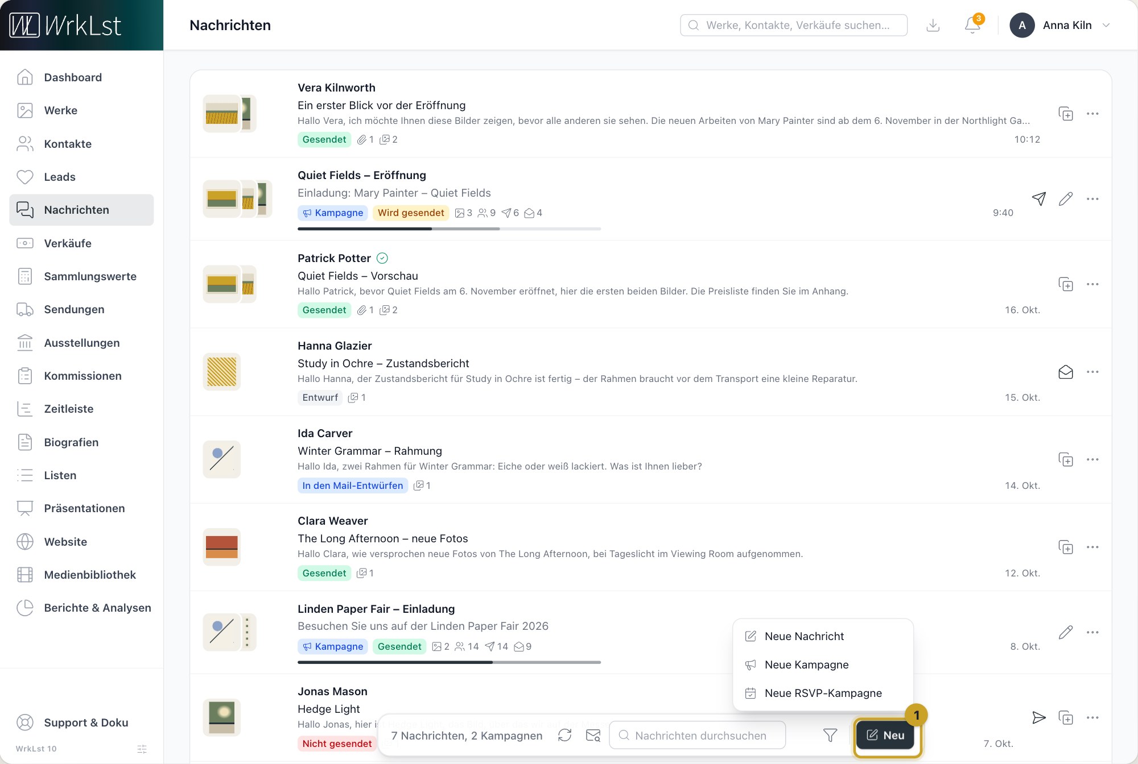This screenshot has height=764, width=1138.
Task: Duplicate the Patrick Potter message
Action: pos(1066,284)
